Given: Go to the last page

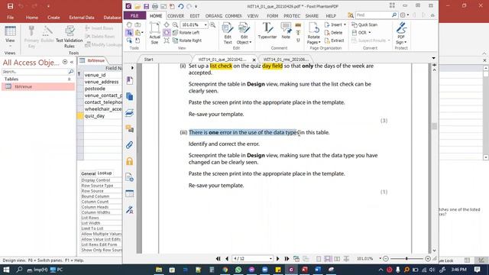Looking at the screenshot, I should (287, 258).
